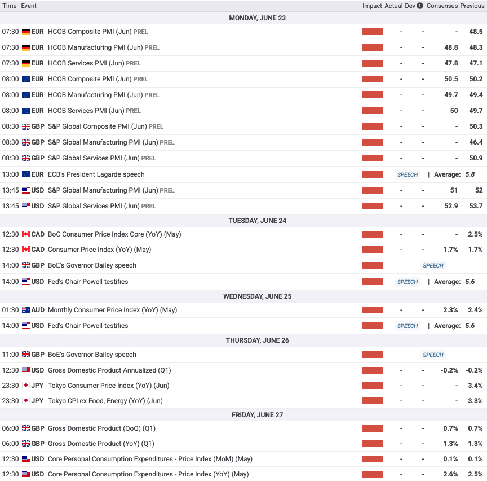Click SPEECH tag on Tuesday BoE's Governor Bailey row

pos(433,266)
